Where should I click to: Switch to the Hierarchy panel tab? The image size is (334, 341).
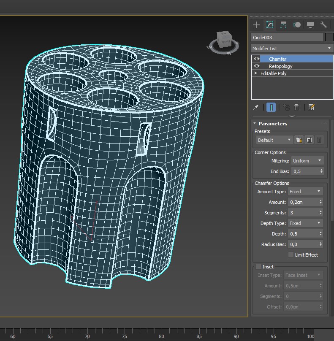coord(283,25)
